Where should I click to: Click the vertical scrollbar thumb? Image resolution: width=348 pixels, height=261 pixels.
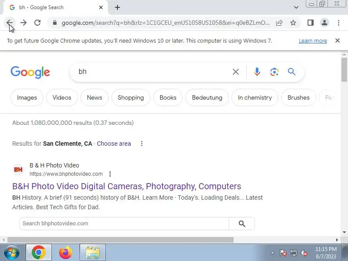tap(344, 70)
